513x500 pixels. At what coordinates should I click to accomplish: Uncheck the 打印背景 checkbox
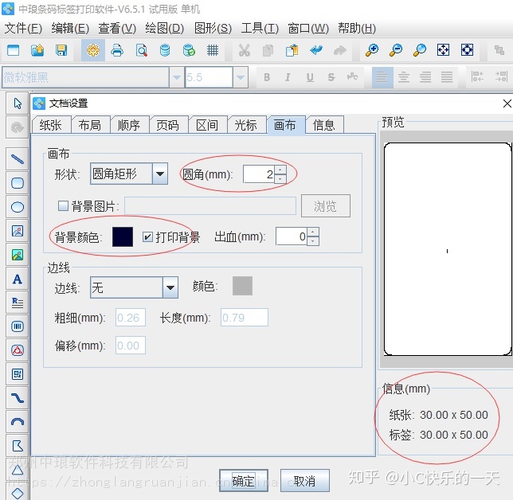(147, 236)
